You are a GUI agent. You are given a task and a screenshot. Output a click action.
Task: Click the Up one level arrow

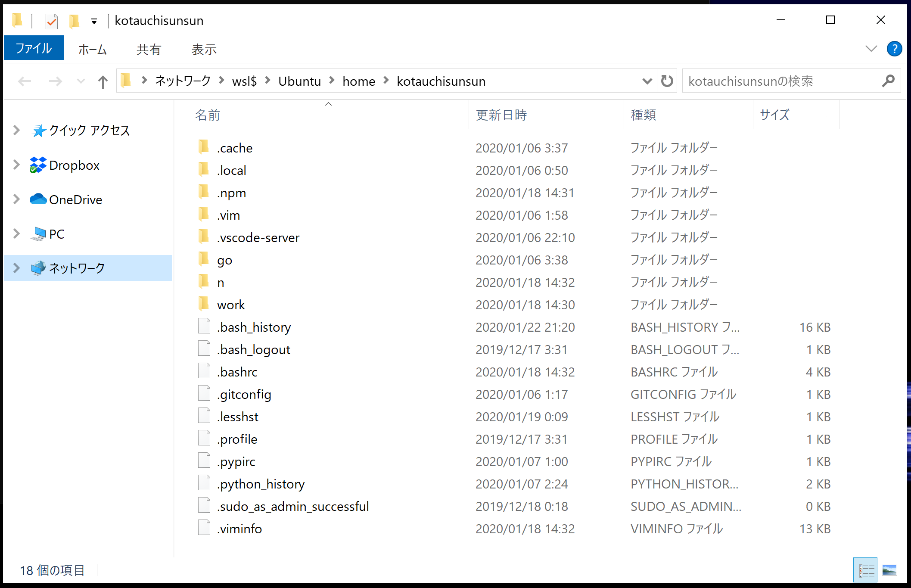pyautogui.click(x=103, y=81)
